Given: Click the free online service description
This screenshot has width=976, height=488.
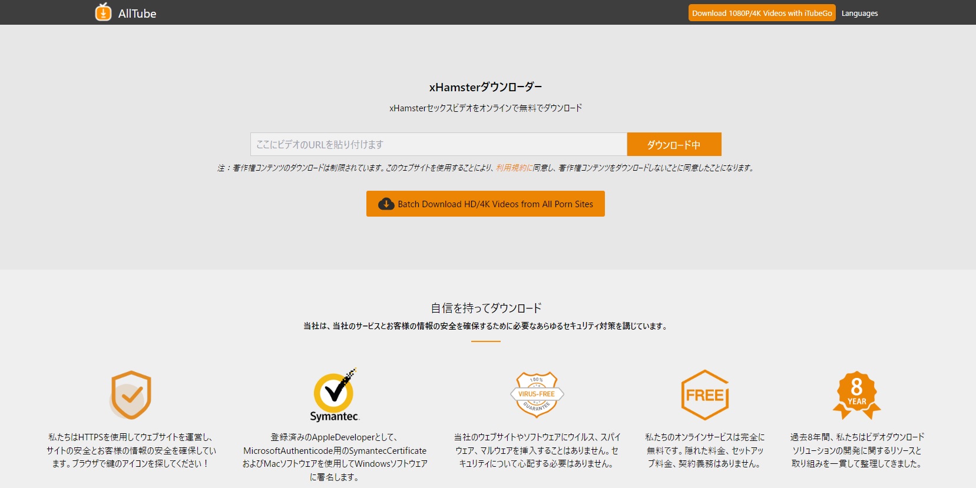Looking at the screenshot, I should [705, 450].
